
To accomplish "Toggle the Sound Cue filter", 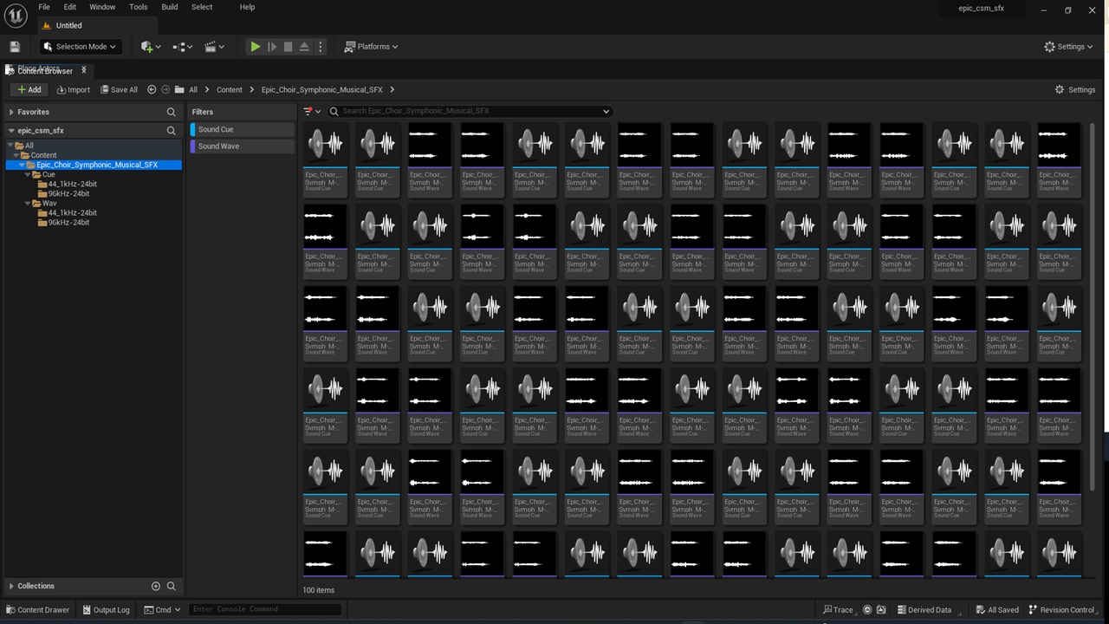I will 242,129.
